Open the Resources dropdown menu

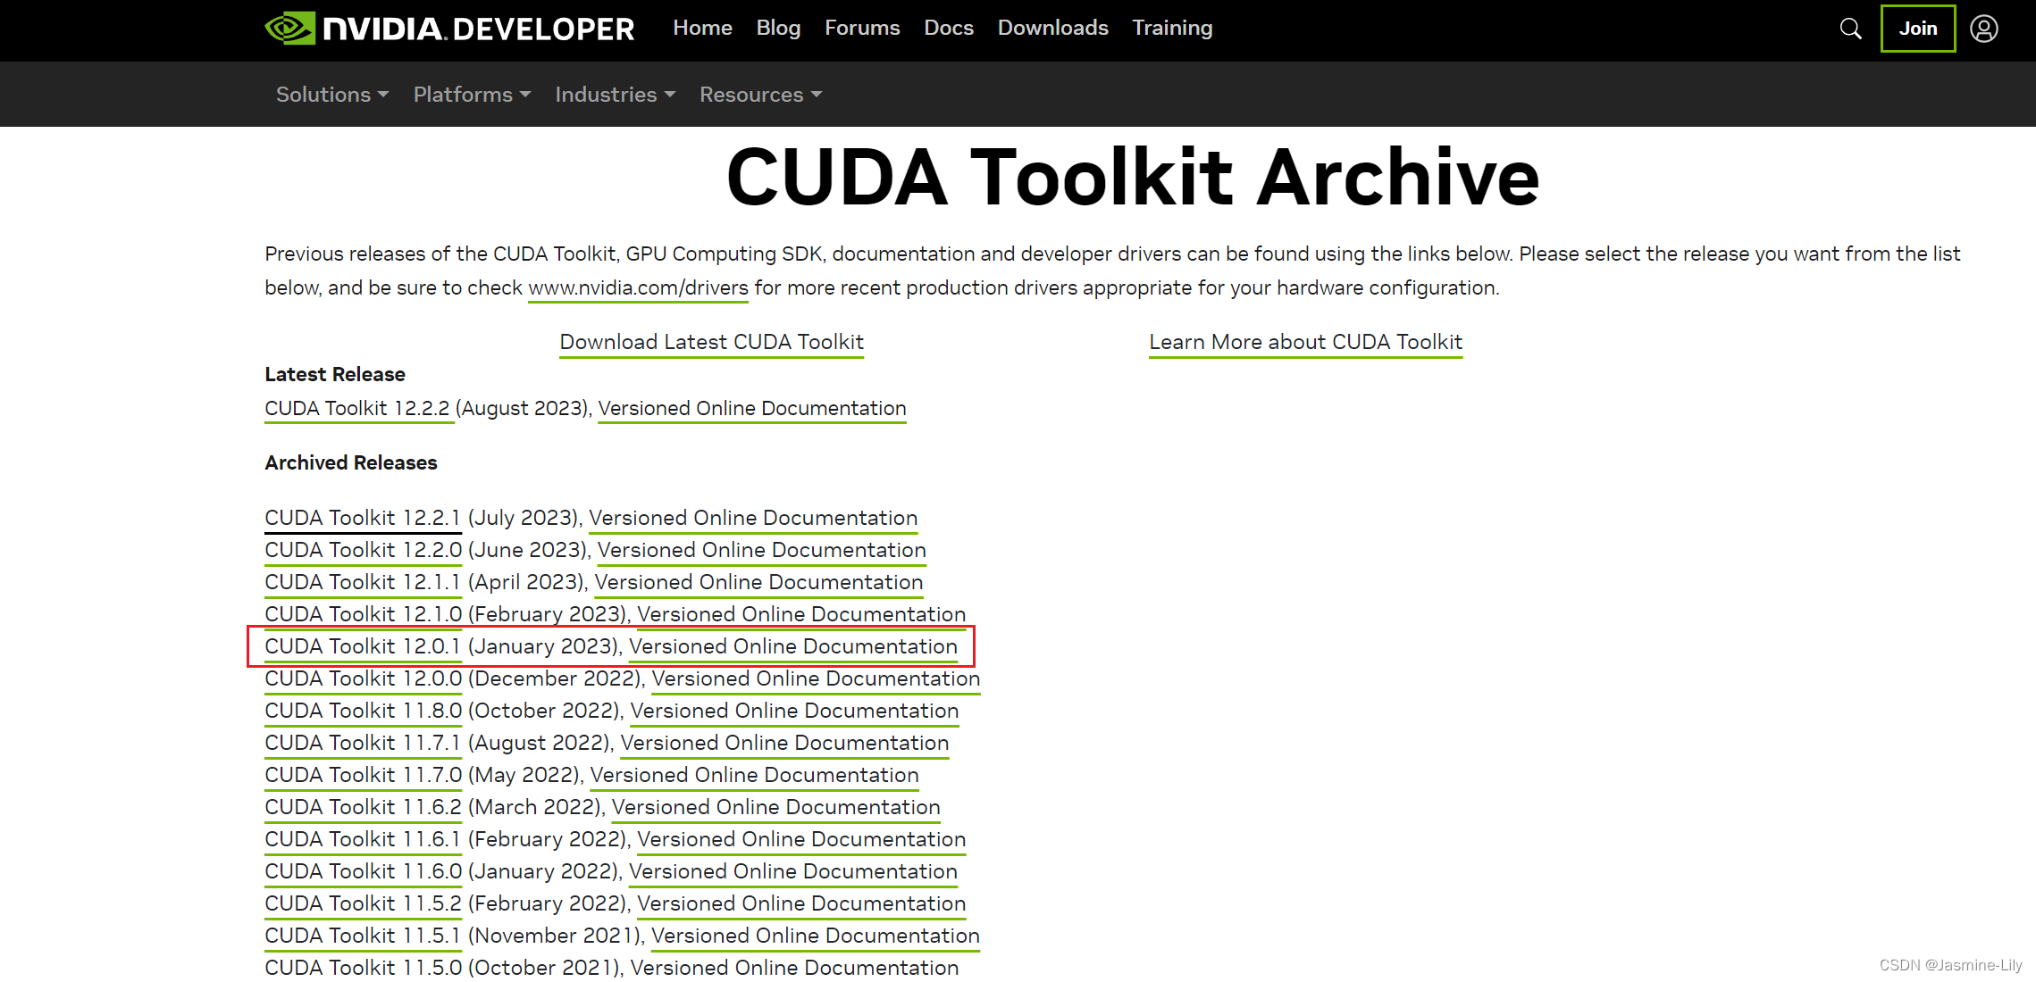[x=760, y=95]
